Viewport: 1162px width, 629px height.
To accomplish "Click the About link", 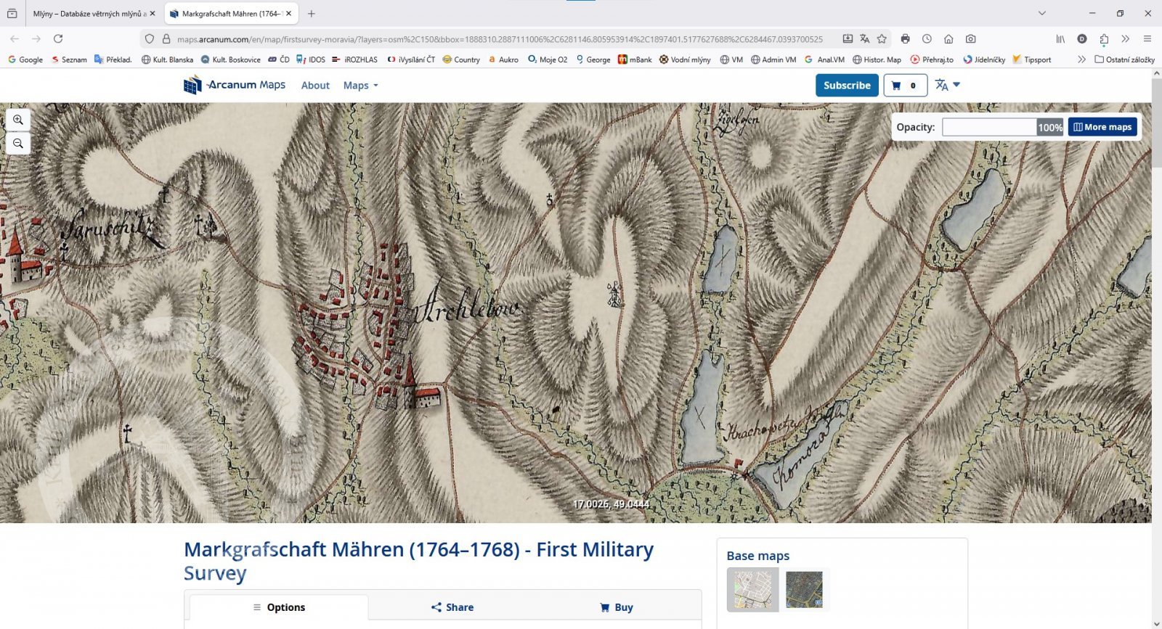I will coord(315,86).
